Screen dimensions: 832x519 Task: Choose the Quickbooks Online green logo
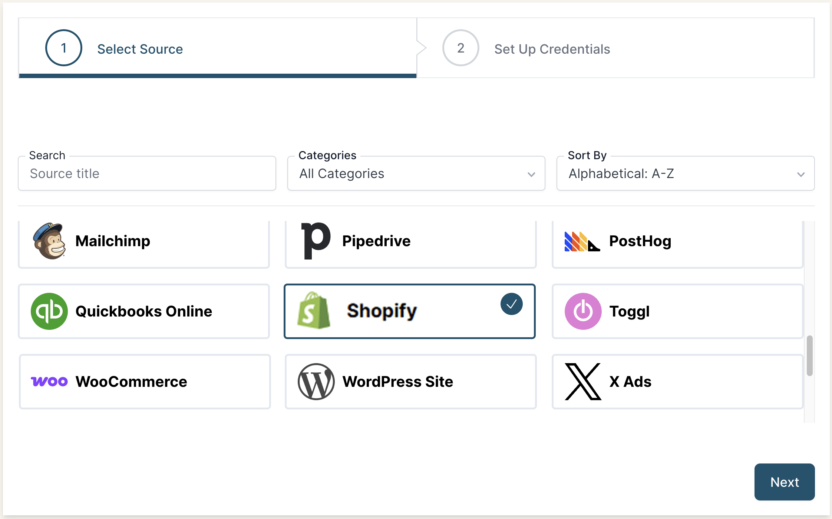click(x=49, y=311)
